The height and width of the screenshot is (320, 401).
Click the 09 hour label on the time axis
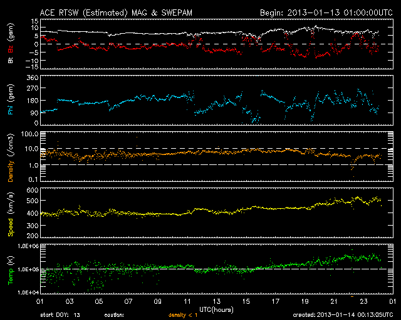click(158, 302)
